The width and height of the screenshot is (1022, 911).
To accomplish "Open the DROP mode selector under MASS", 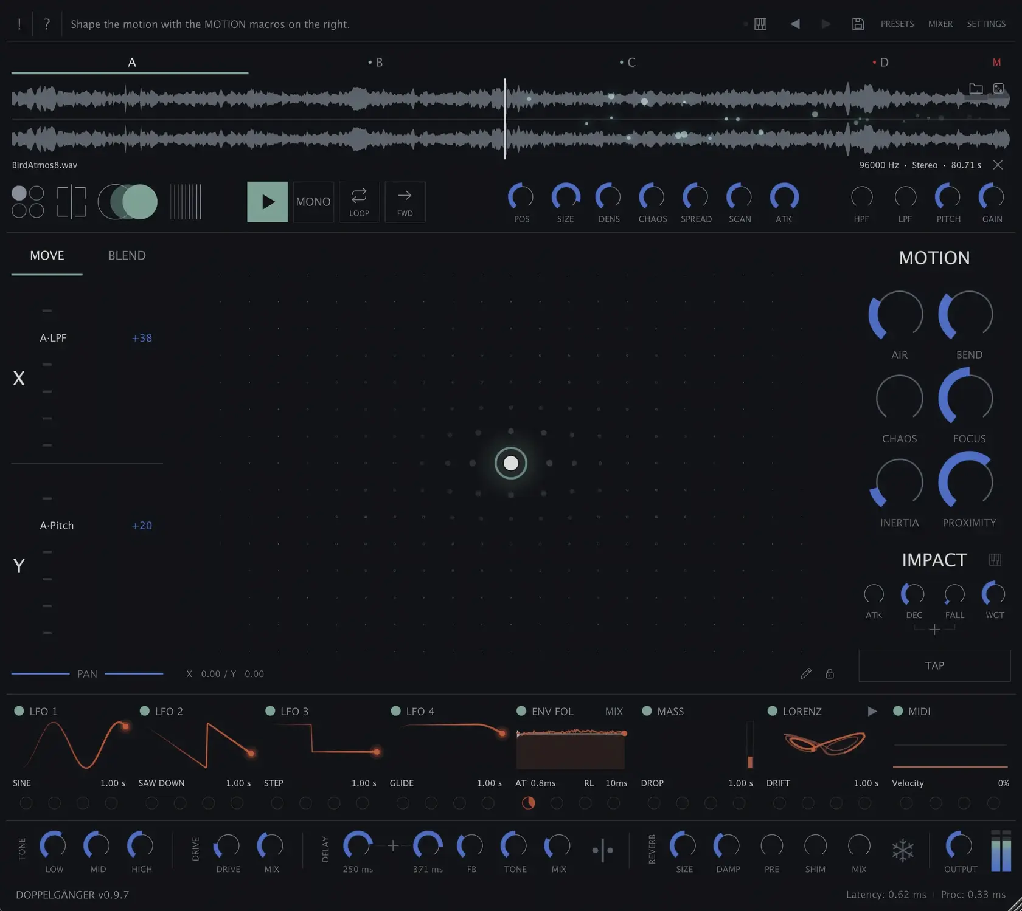I will pyautogui.click(x=652, y=783).
